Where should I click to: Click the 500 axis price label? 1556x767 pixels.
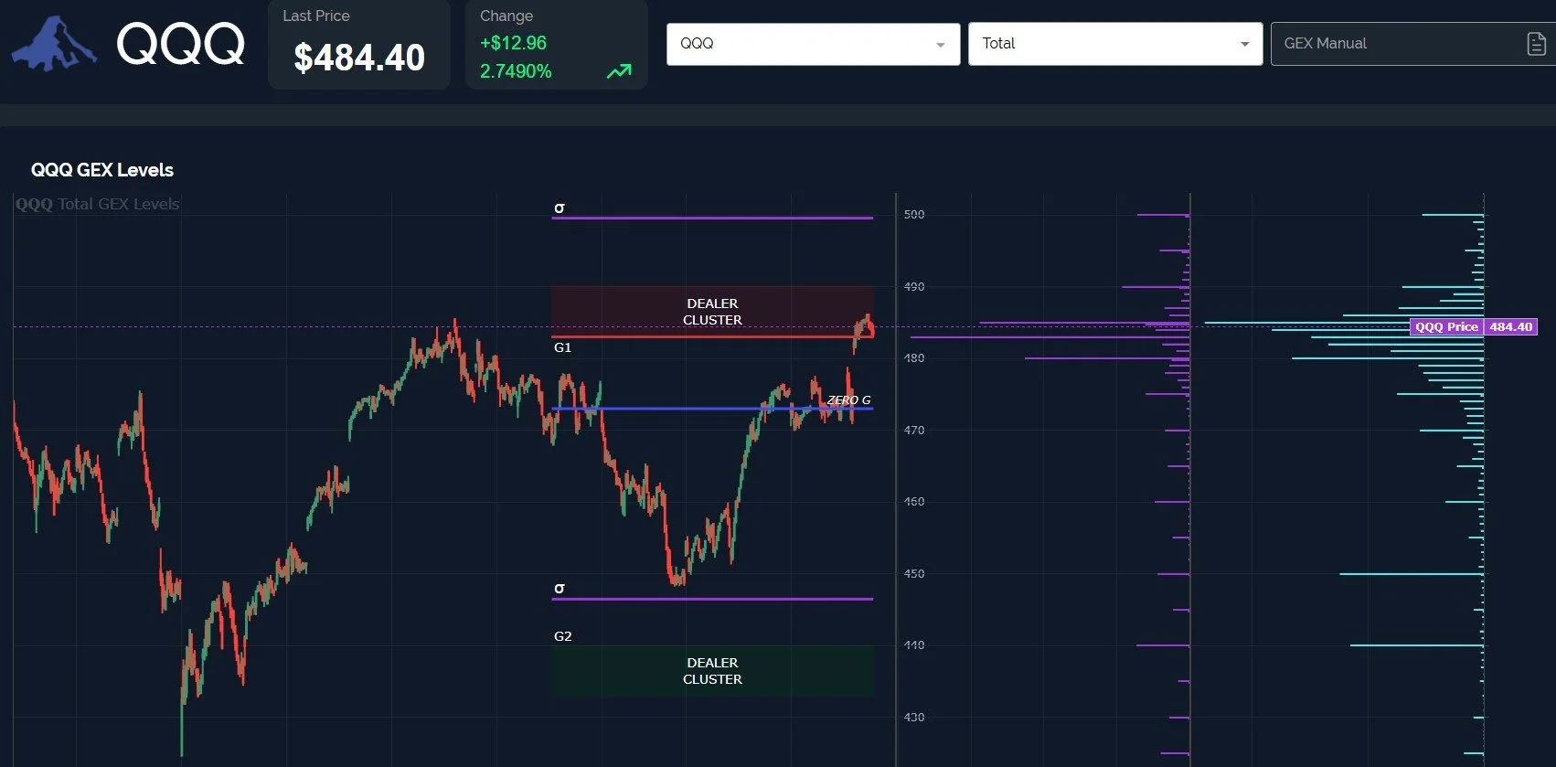pyautogui.click(x=914, y=215)
